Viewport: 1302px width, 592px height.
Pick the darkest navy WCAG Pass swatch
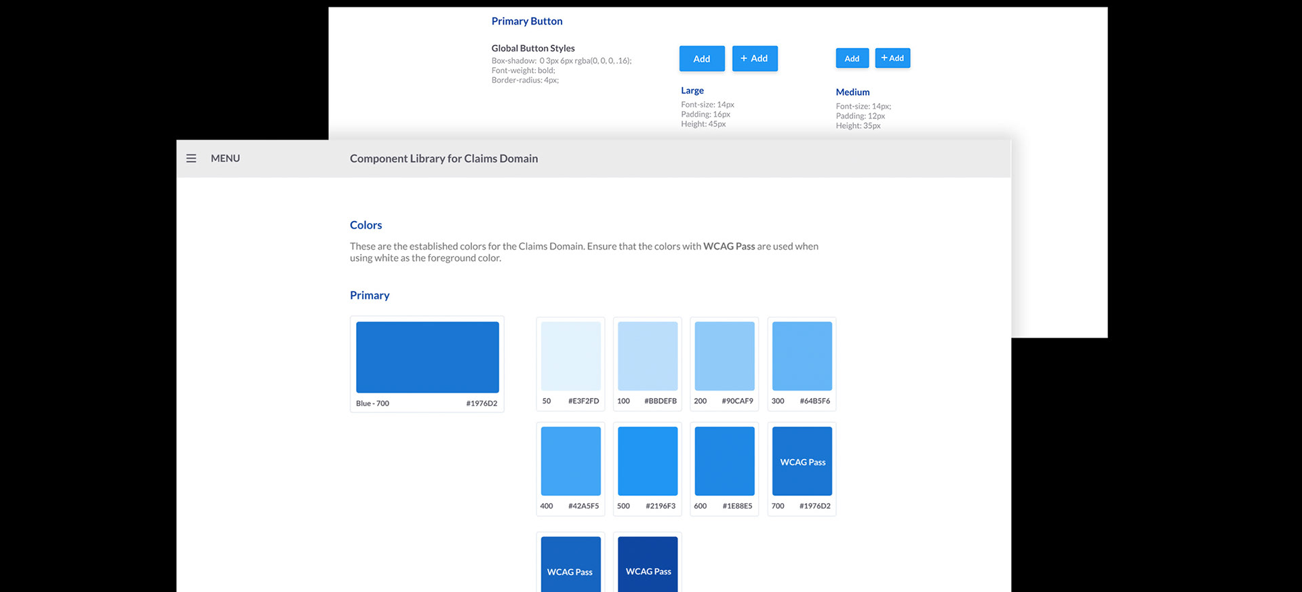648,564
